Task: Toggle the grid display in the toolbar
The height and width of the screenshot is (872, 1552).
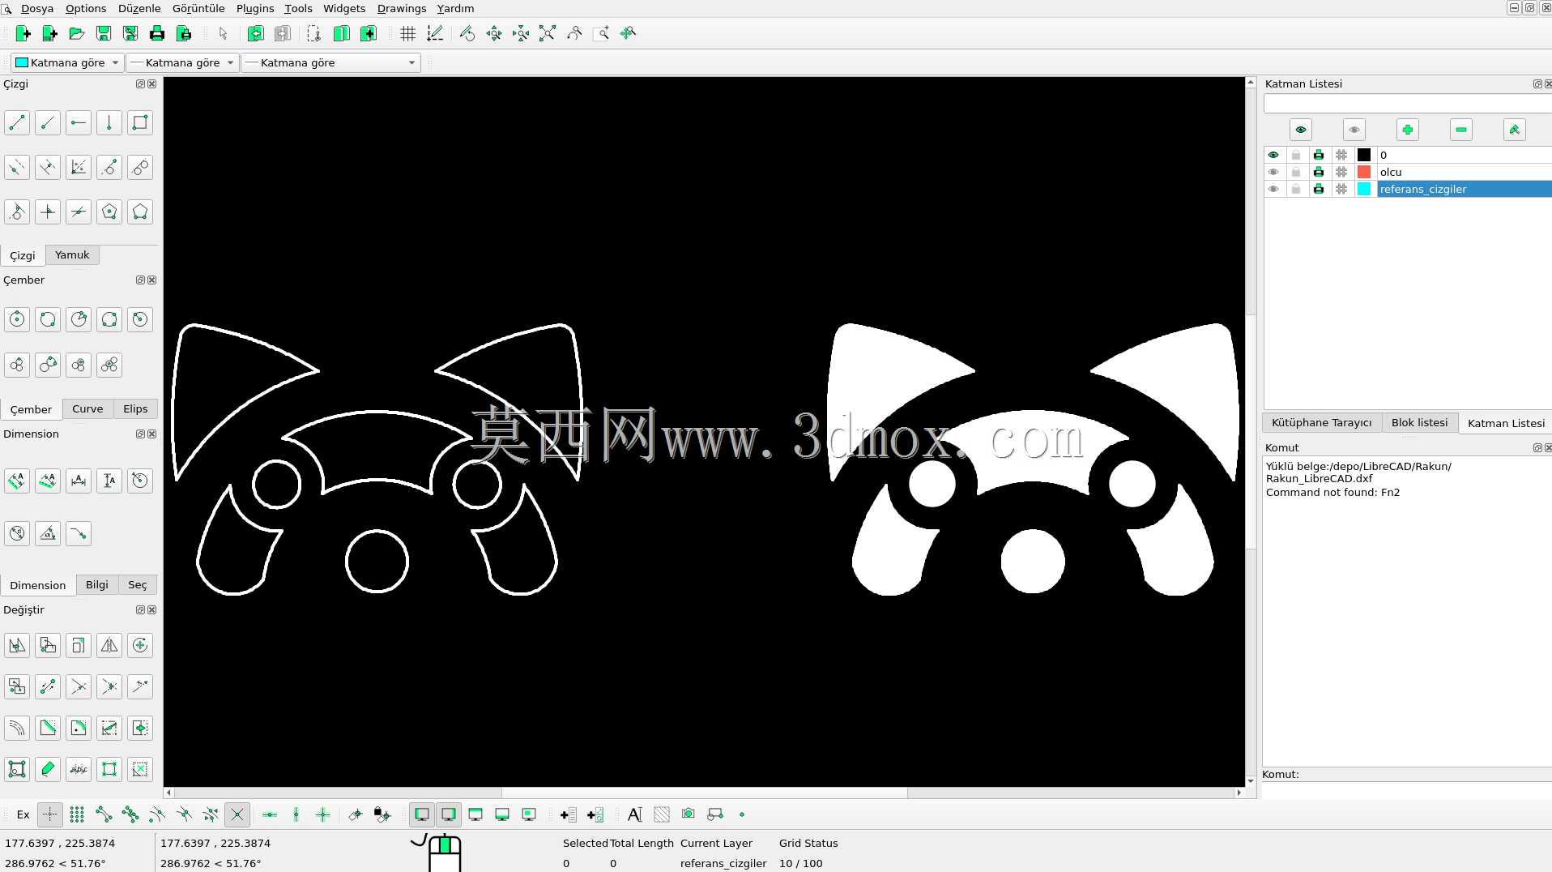Action: [x=408, y=33]
